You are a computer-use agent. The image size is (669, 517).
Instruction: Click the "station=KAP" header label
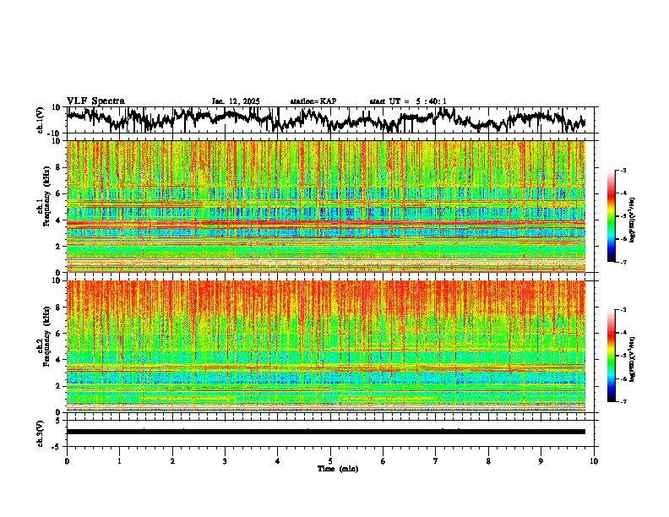point(313,101)
